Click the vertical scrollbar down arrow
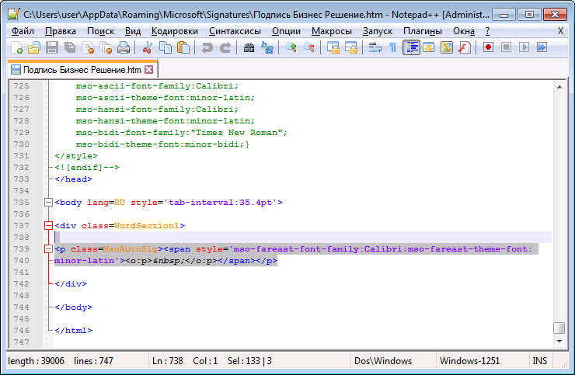This screenshot has height=375, width=575. click(x=559, y=342)
